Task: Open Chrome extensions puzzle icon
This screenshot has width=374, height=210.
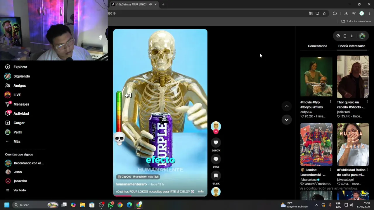Action: click(x=335, y=13)
